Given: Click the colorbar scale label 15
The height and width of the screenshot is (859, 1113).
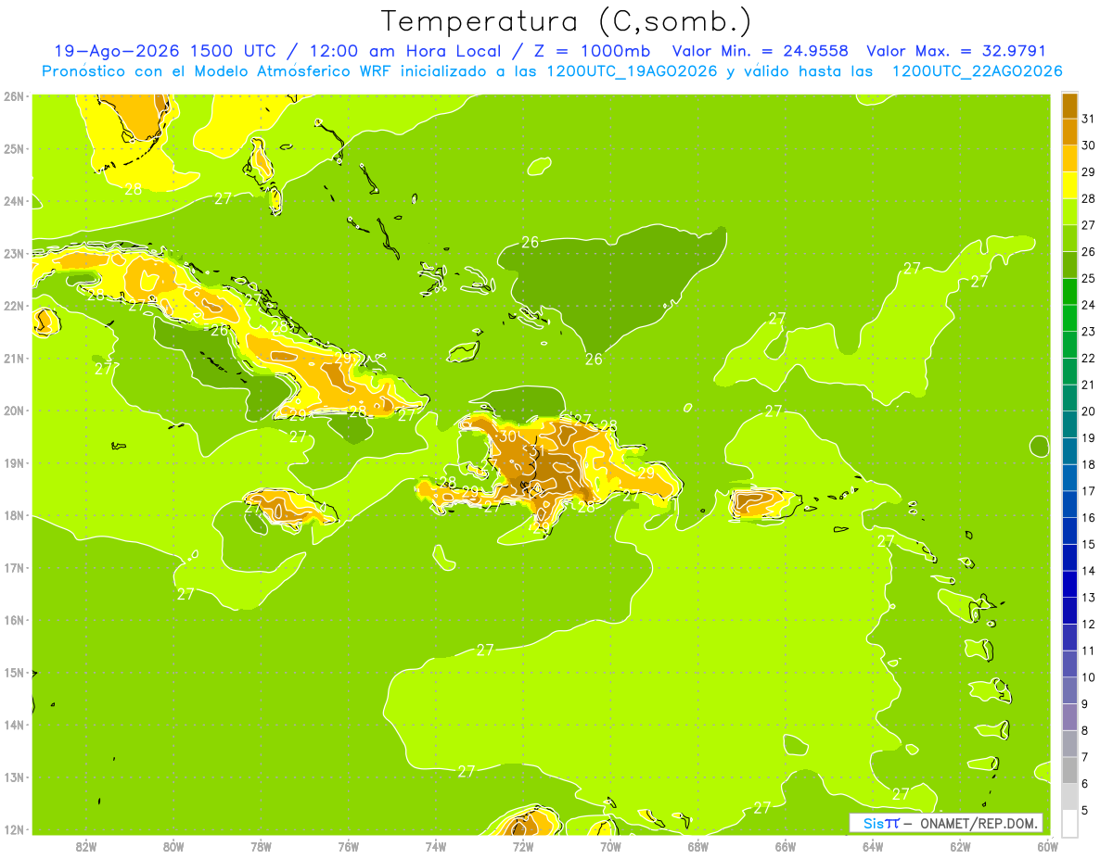Looking at the screenshot, I should click(1088, 545).
